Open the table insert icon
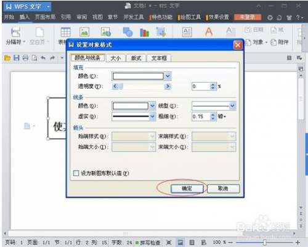Screen dimensions: 308x247 click(x=65, y=32)
